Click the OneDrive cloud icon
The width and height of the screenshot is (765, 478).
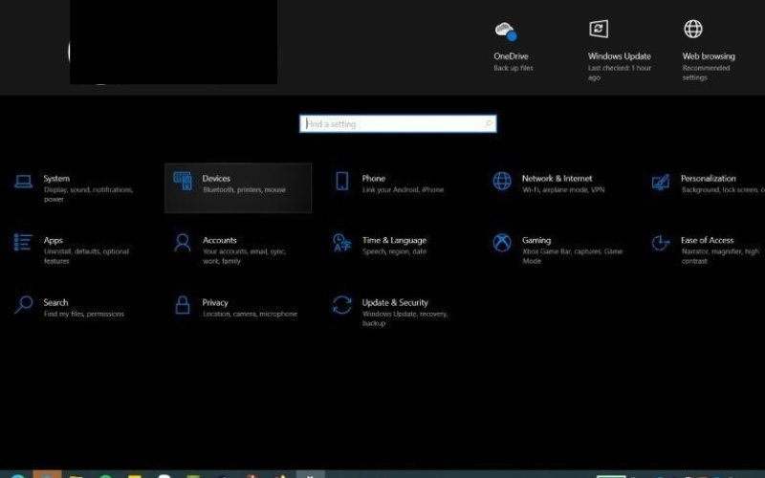click(x=505, y=32)
